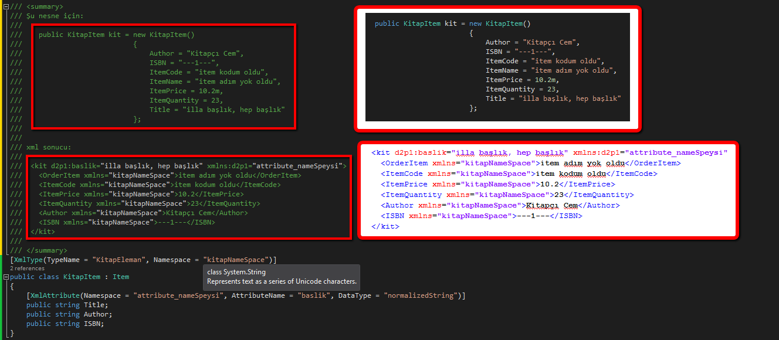Expand the outlining box next to XmlType attribute line
The height and width of the screenshot is (340, 779).
point(5,259)
